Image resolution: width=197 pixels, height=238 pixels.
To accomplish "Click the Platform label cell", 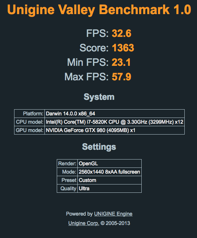I will (29, 114).
